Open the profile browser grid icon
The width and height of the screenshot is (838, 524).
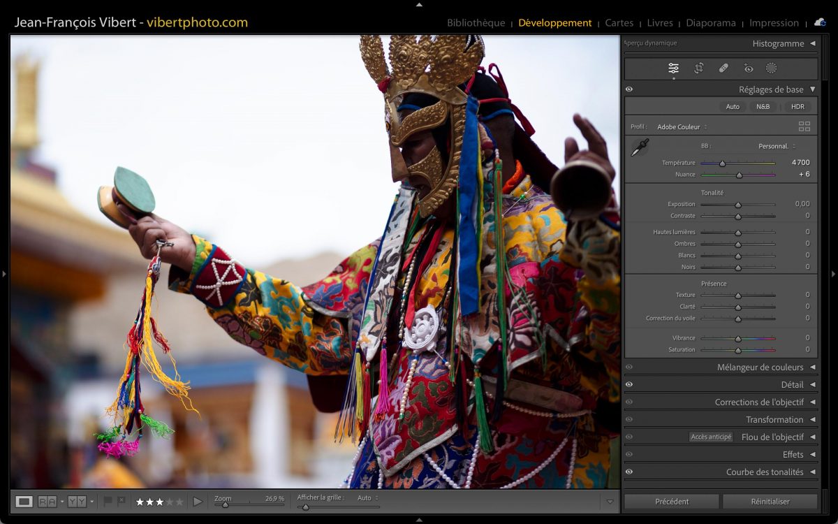point(804,126)
